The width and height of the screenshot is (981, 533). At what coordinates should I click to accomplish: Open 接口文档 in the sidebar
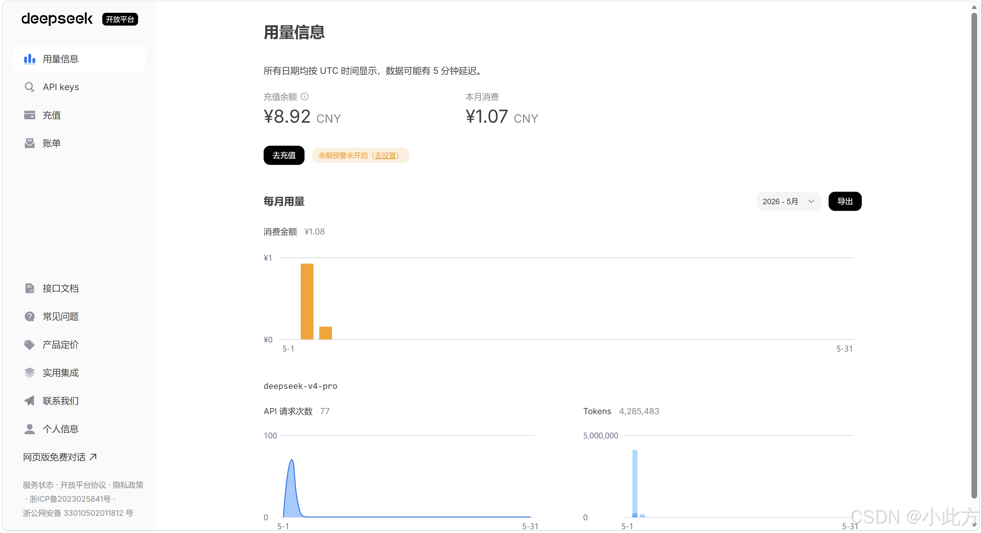[x=79, y=288]
